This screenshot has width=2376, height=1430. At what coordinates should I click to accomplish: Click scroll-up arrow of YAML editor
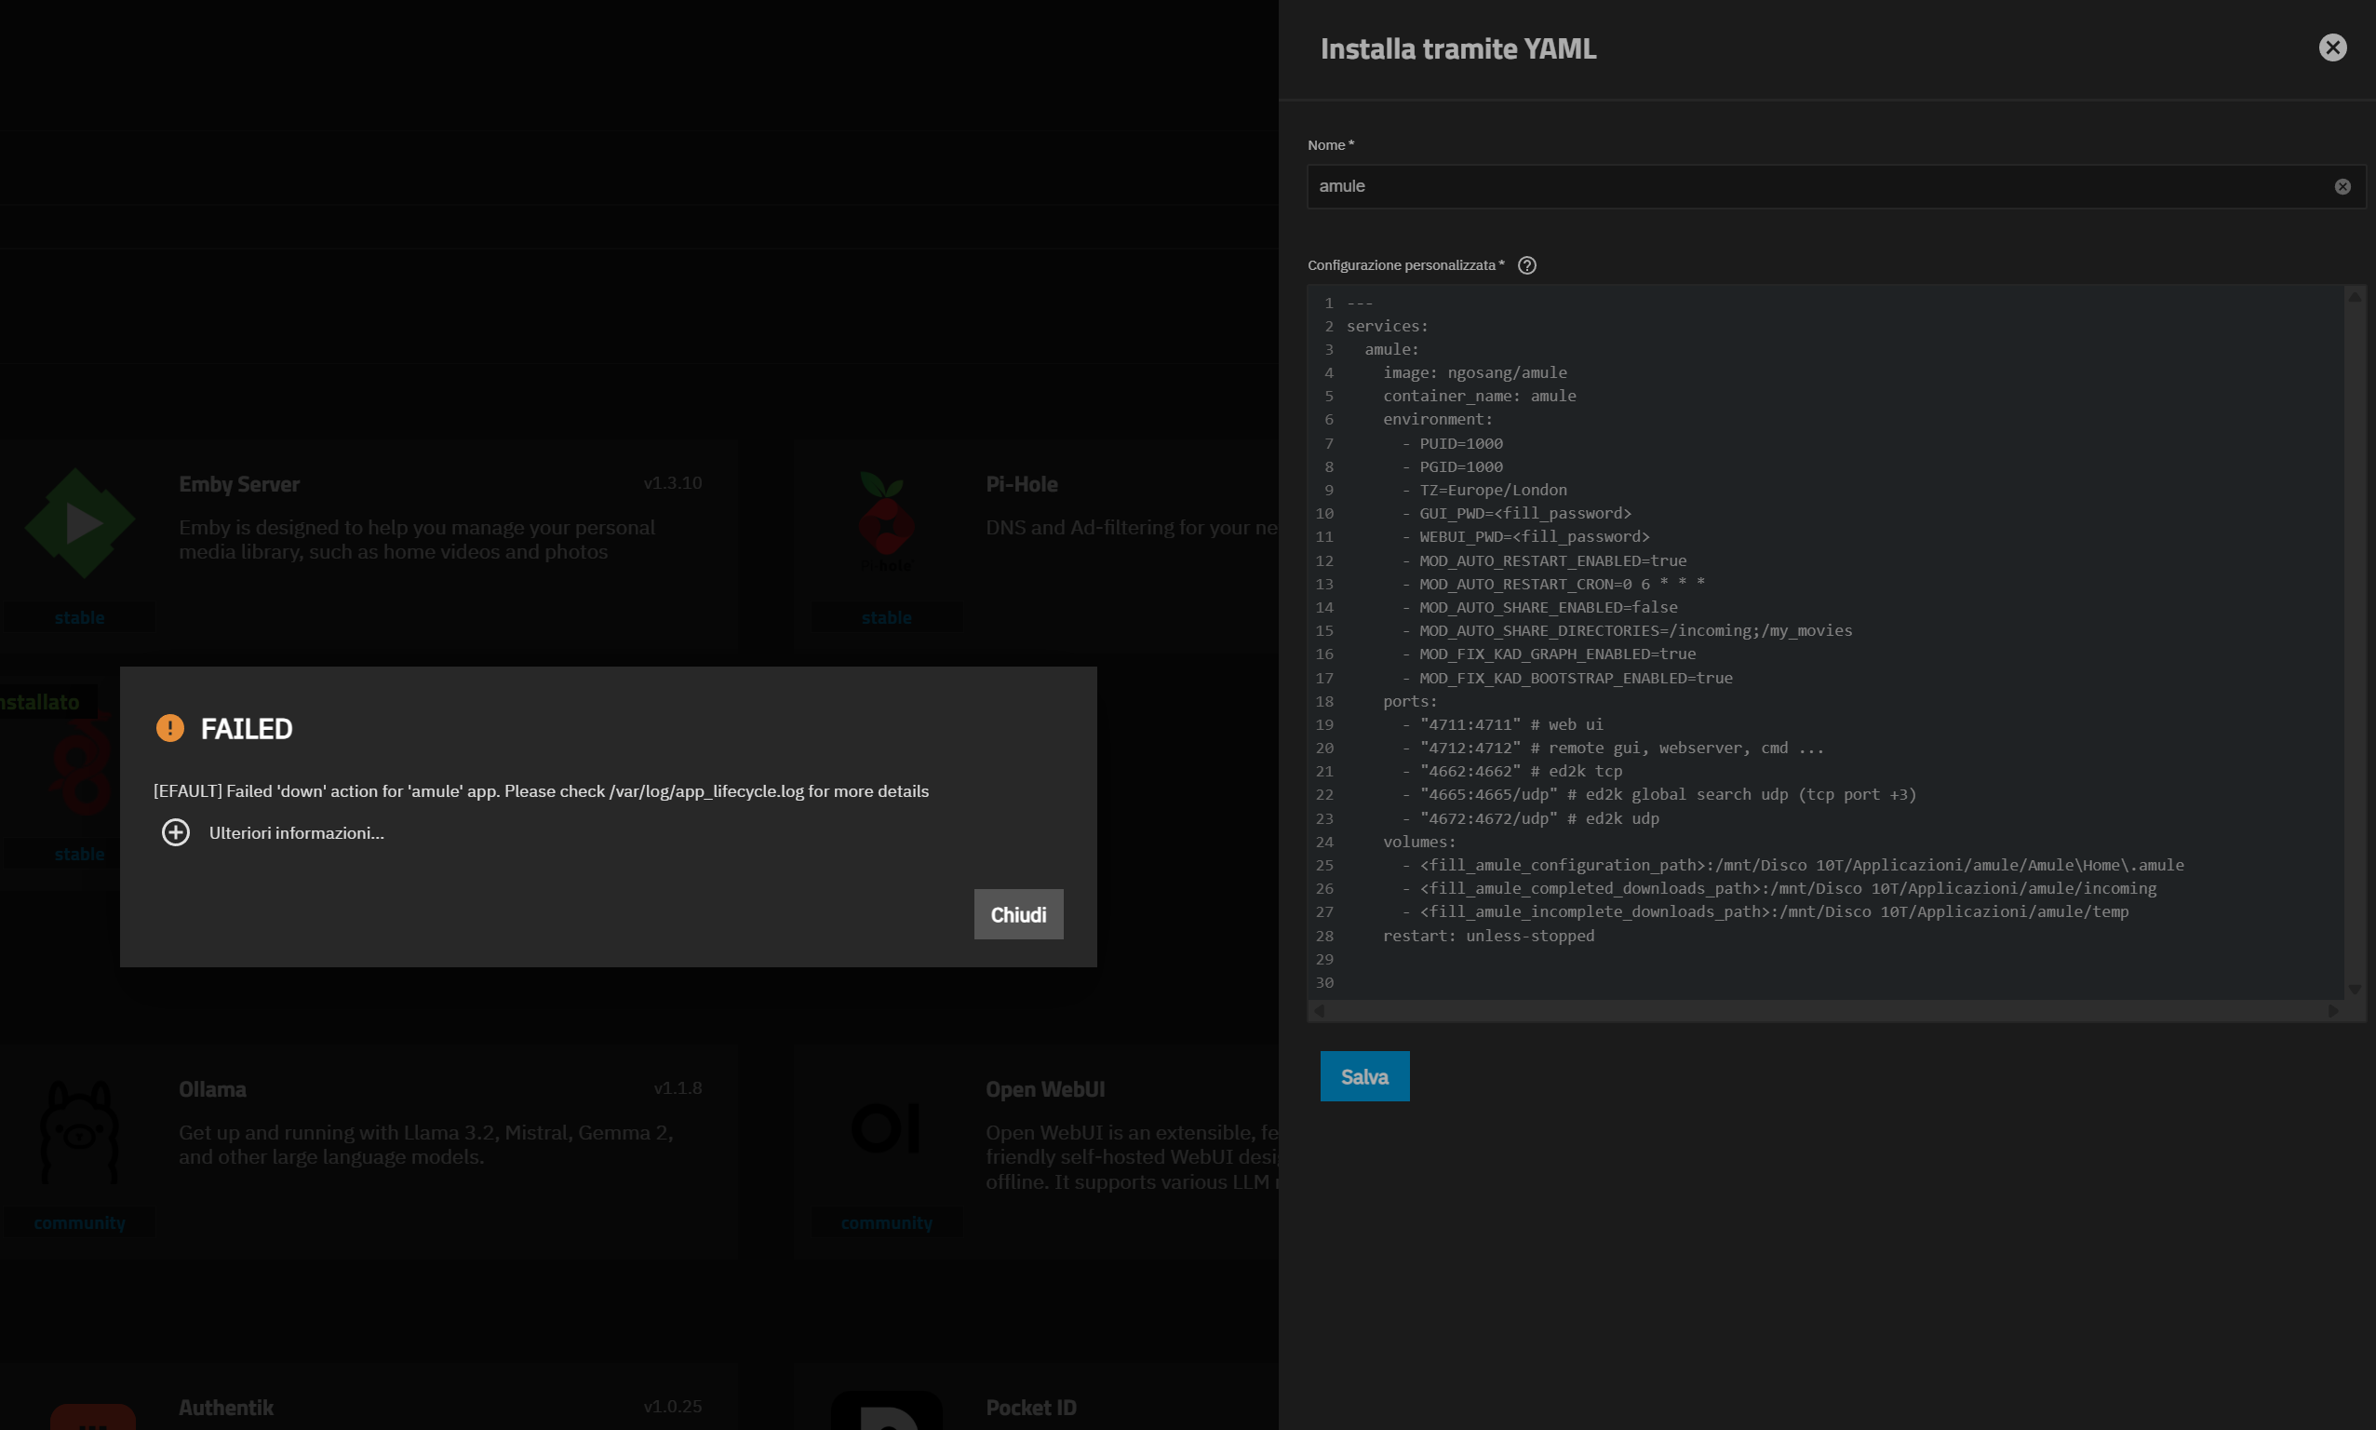tap(2354, 297)
